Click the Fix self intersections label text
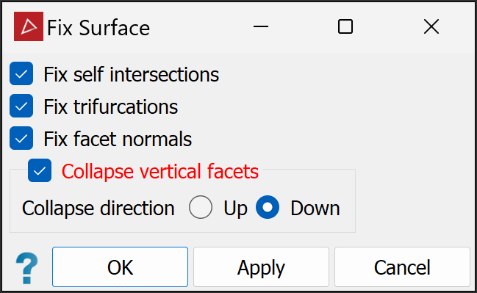The width and height of the screenshot is (477, 293). 131,74
